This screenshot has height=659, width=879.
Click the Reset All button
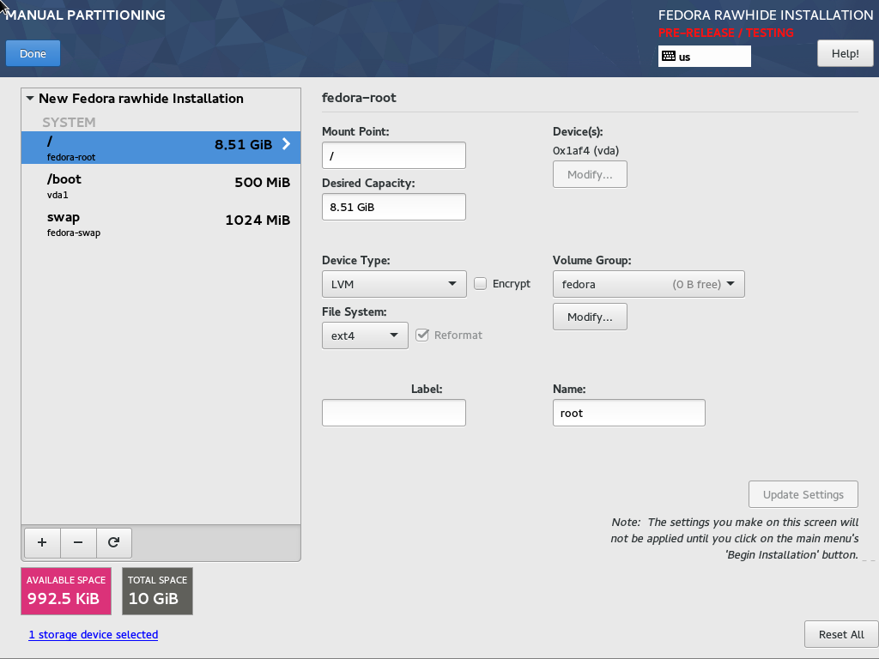point(841,634)
